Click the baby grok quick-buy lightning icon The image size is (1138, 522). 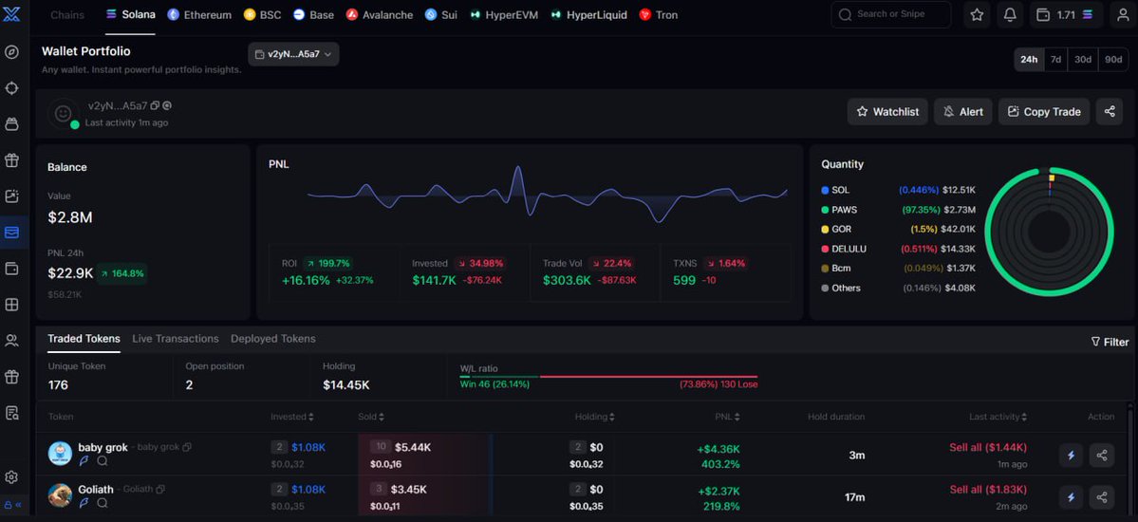1071,456
